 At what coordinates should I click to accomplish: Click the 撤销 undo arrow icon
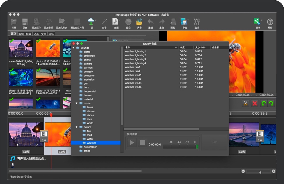pos(150,22)
